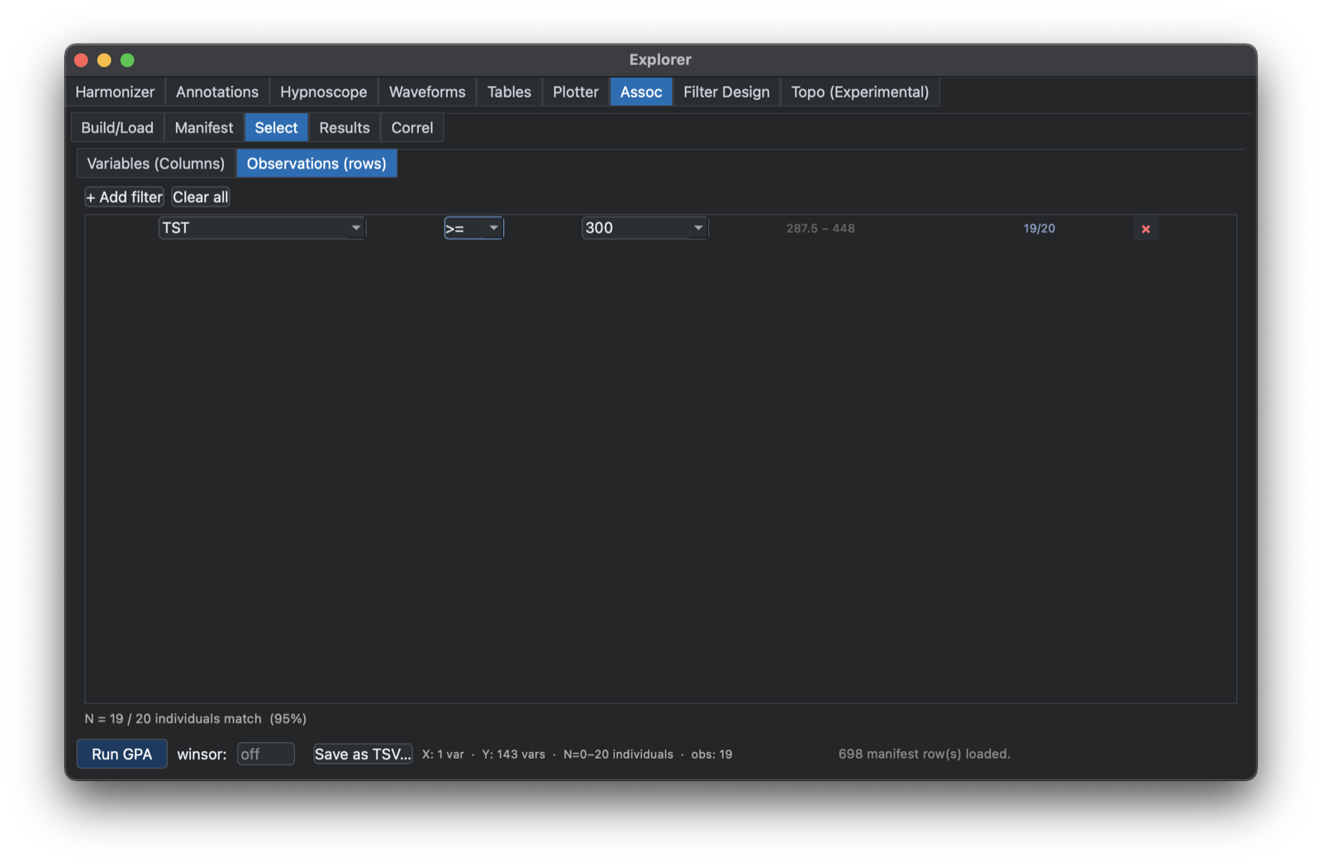1322x866 pixels.
Task: Switch to the Harmonizer tab
Action: (x=115, y=92)
